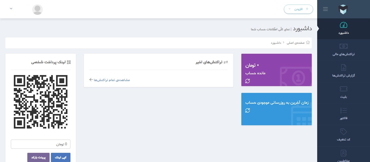Click the refresh icon on the مانده حساب card
Screen dimensions: 370x162
(x=248, y=81)
